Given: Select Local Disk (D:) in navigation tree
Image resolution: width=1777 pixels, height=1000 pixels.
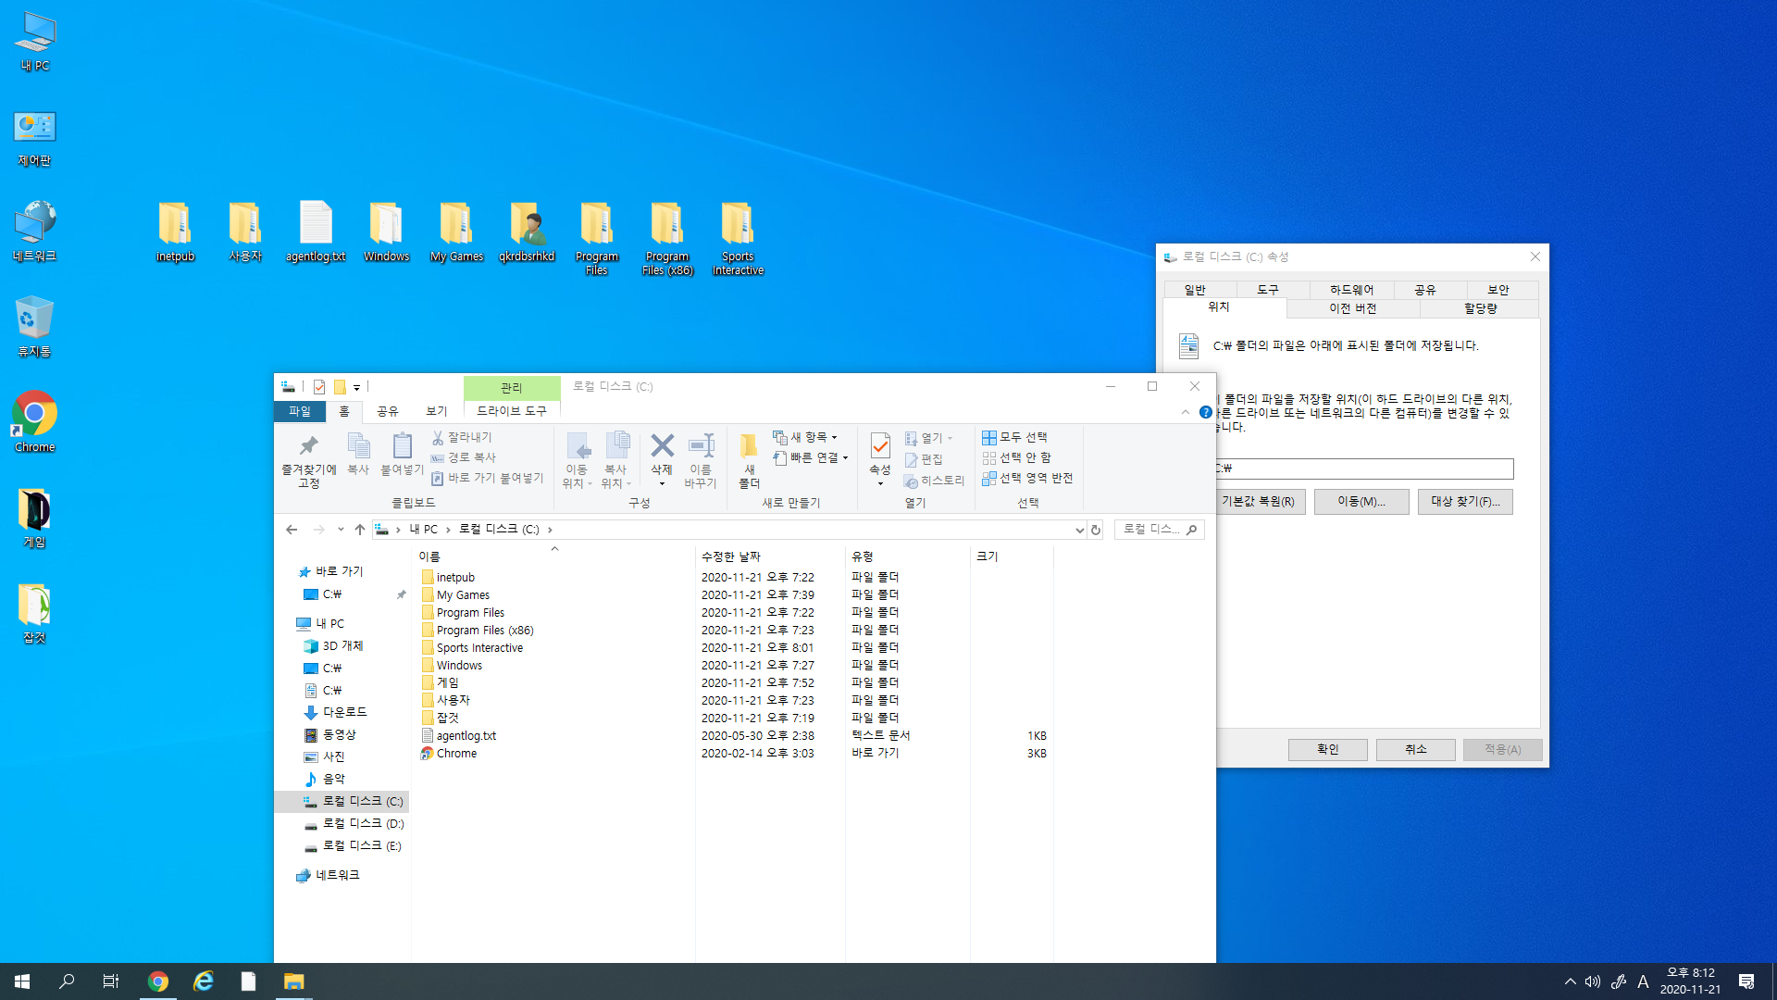Looking at the screenshot, I should (x=362, y=823).
